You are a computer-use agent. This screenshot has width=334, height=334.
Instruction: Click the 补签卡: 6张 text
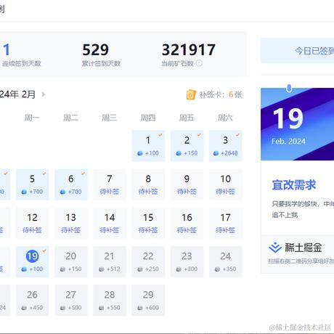tap(221, 94)
